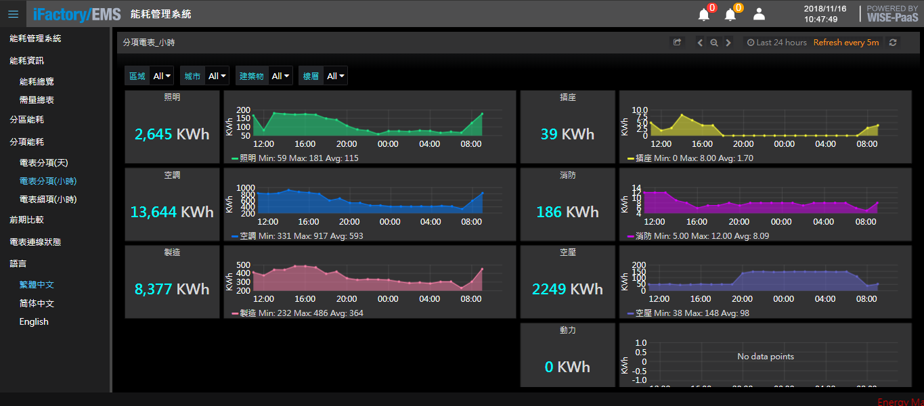Open the orange-badged bell notifications

click(731, 14)
